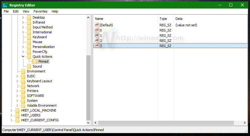Open the View menu

[26, 11]
